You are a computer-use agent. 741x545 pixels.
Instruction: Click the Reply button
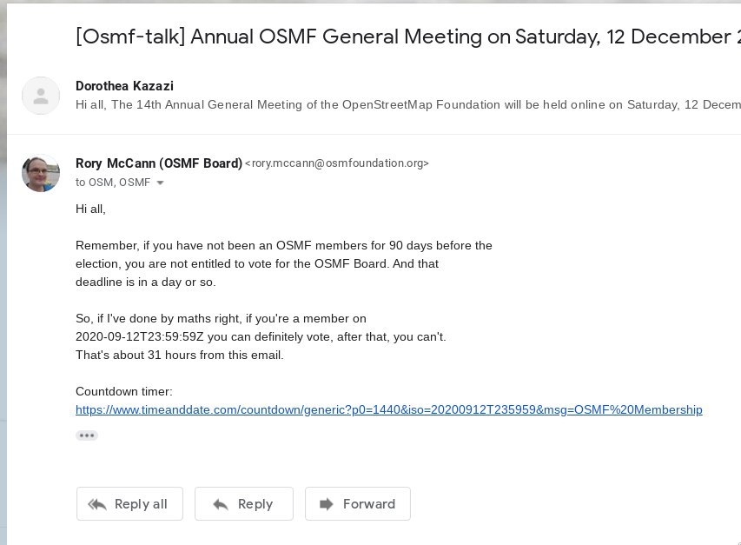tap(244, 504)
